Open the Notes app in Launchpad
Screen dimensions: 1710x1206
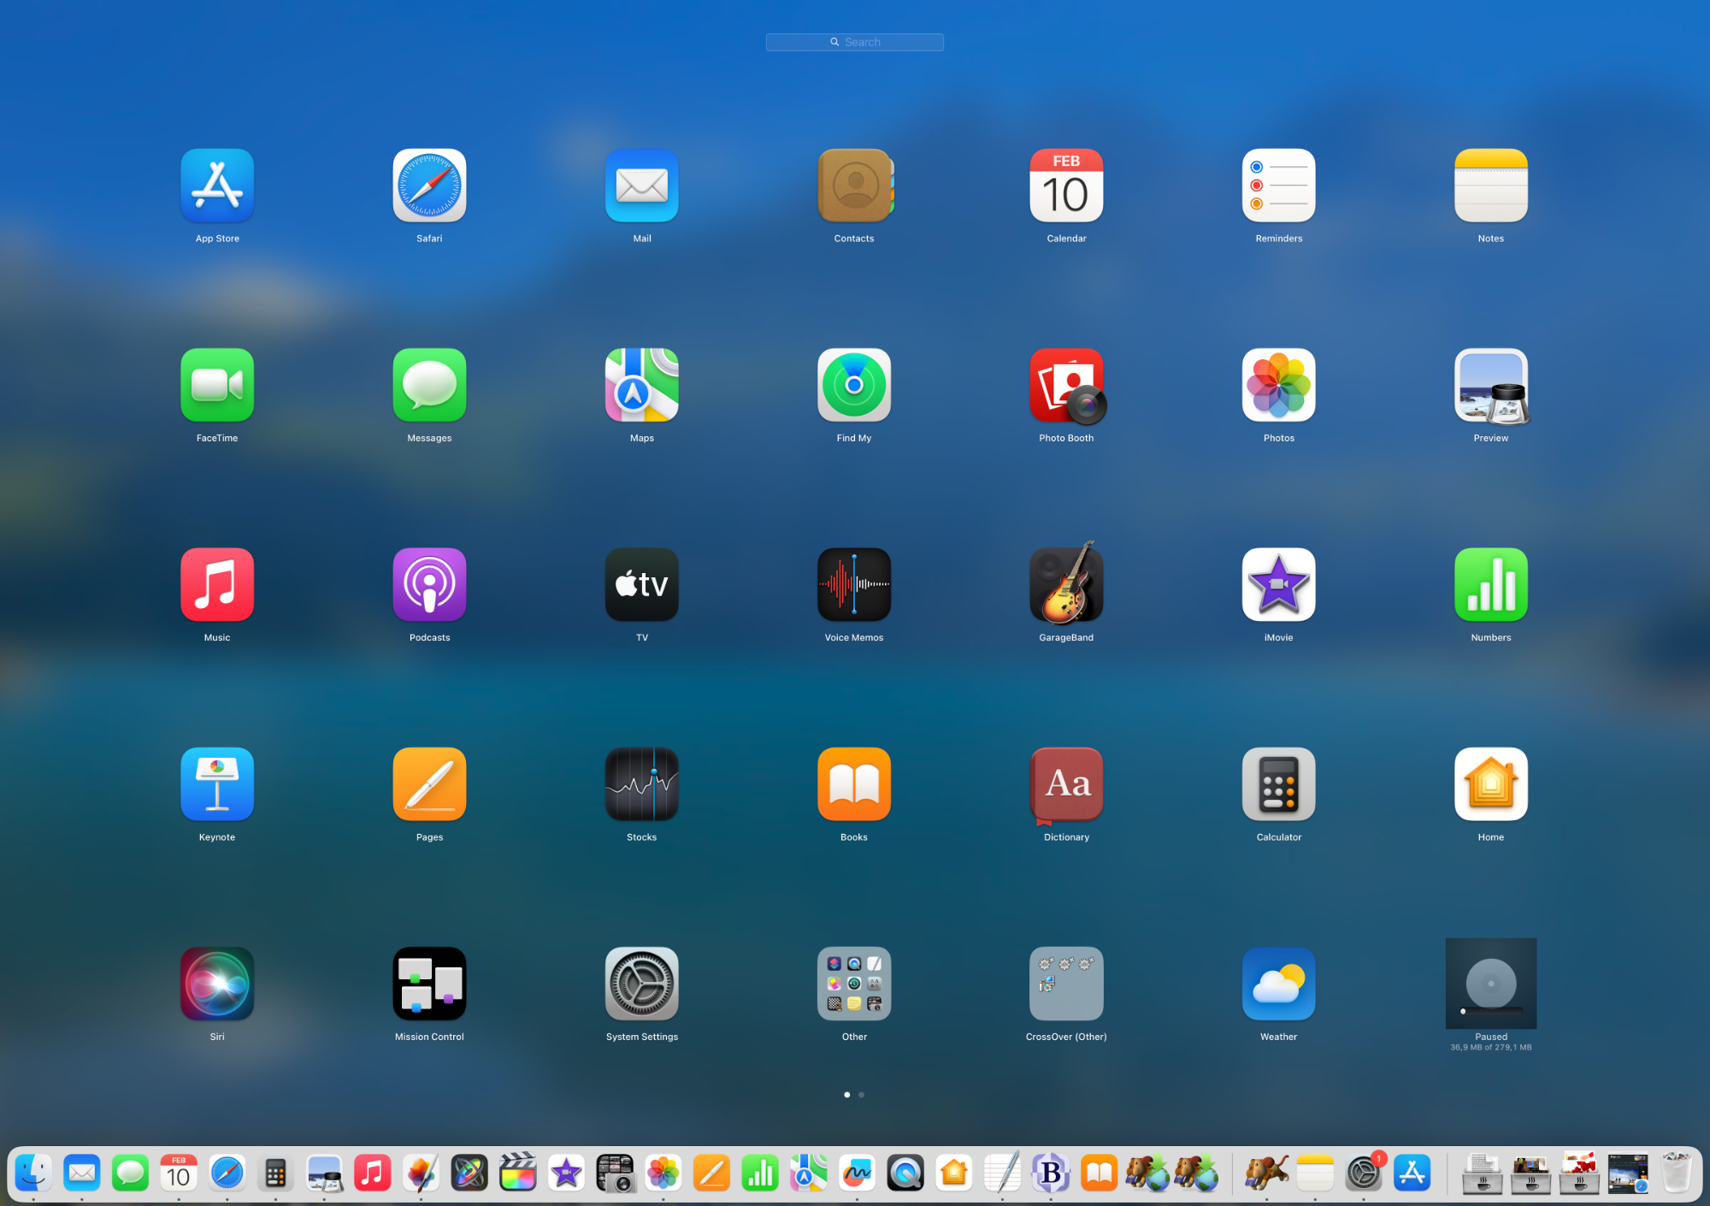click(1491, 186)
